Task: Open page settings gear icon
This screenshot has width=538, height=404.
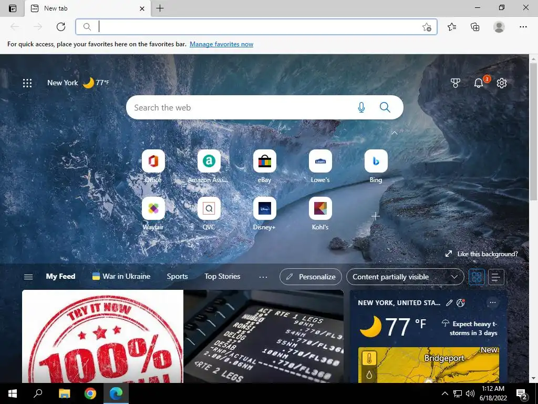Action: (x=502, y=83)
